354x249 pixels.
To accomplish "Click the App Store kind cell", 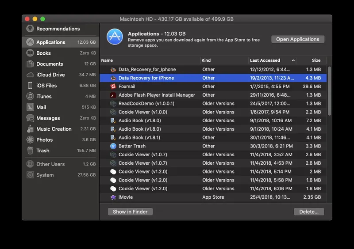I will tap(213, 197).
